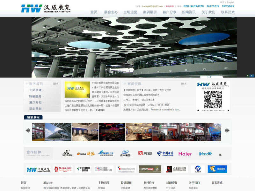Open 客户分享 in main navigation
Screen dimensions: 255x191
[169, 12]
